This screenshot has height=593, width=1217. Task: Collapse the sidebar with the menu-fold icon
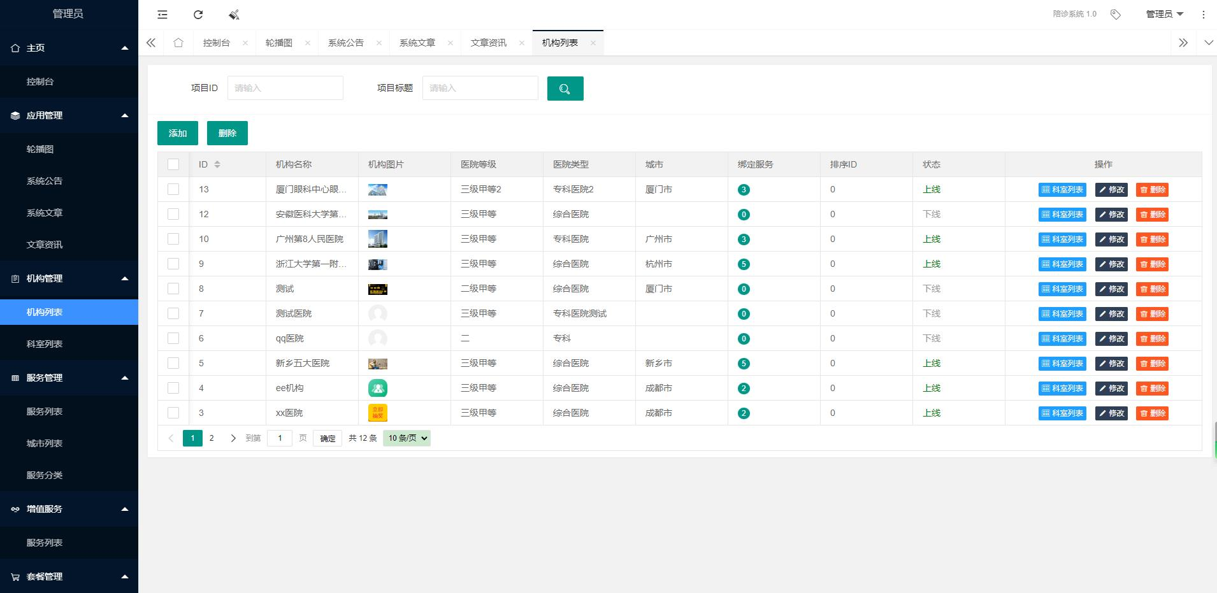(162, 15)
